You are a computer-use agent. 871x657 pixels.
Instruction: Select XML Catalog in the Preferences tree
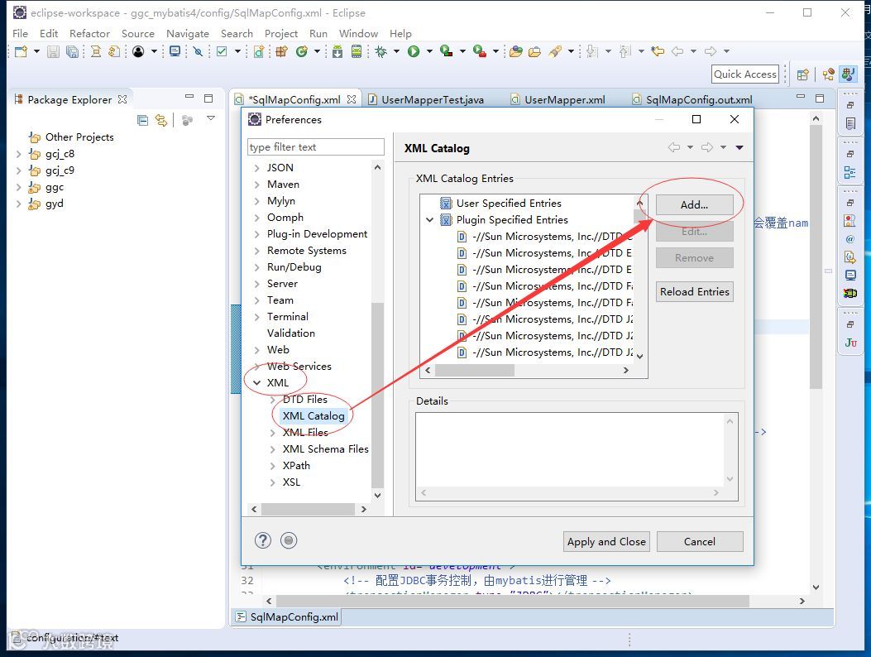tap(313, 415)
